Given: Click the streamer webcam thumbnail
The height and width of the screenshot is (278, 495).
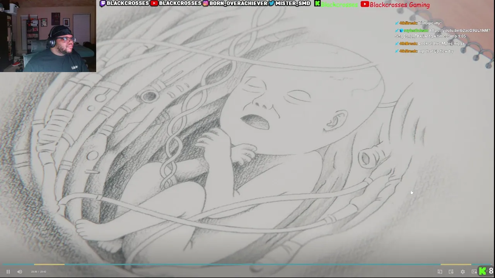Looking at the screenshot, I should click(x=48, y=36).
